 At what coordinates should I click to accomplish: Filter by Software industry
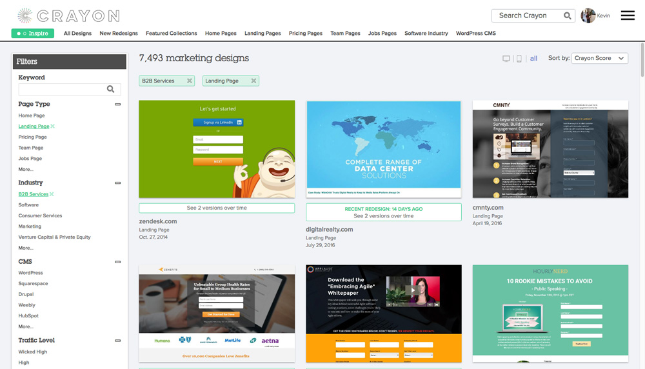tap(28, 205)
